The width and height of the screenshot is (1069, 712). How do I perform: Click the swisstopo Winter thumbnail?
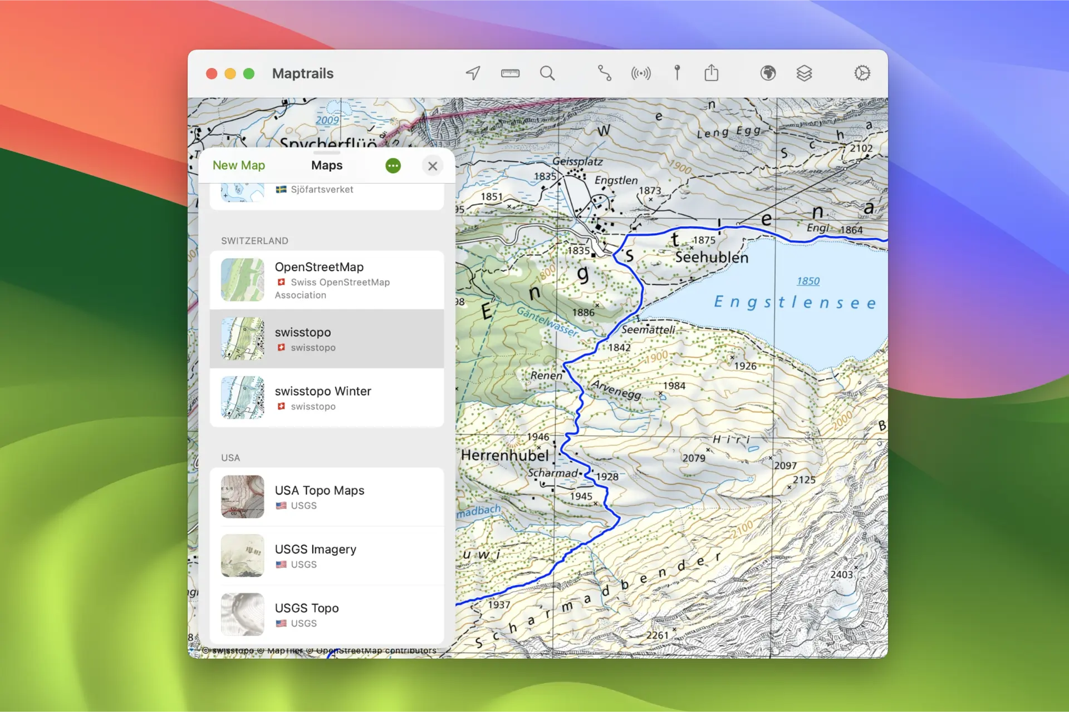coord(242,398)
